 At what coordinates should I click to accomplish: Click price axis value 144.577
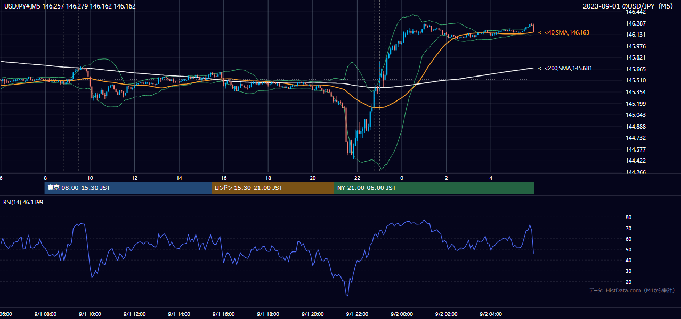click(637, 149)
